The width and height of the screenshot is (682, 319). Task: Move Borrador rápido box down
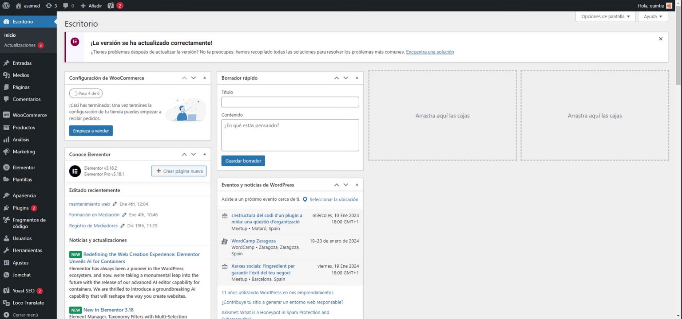point(346,78)
